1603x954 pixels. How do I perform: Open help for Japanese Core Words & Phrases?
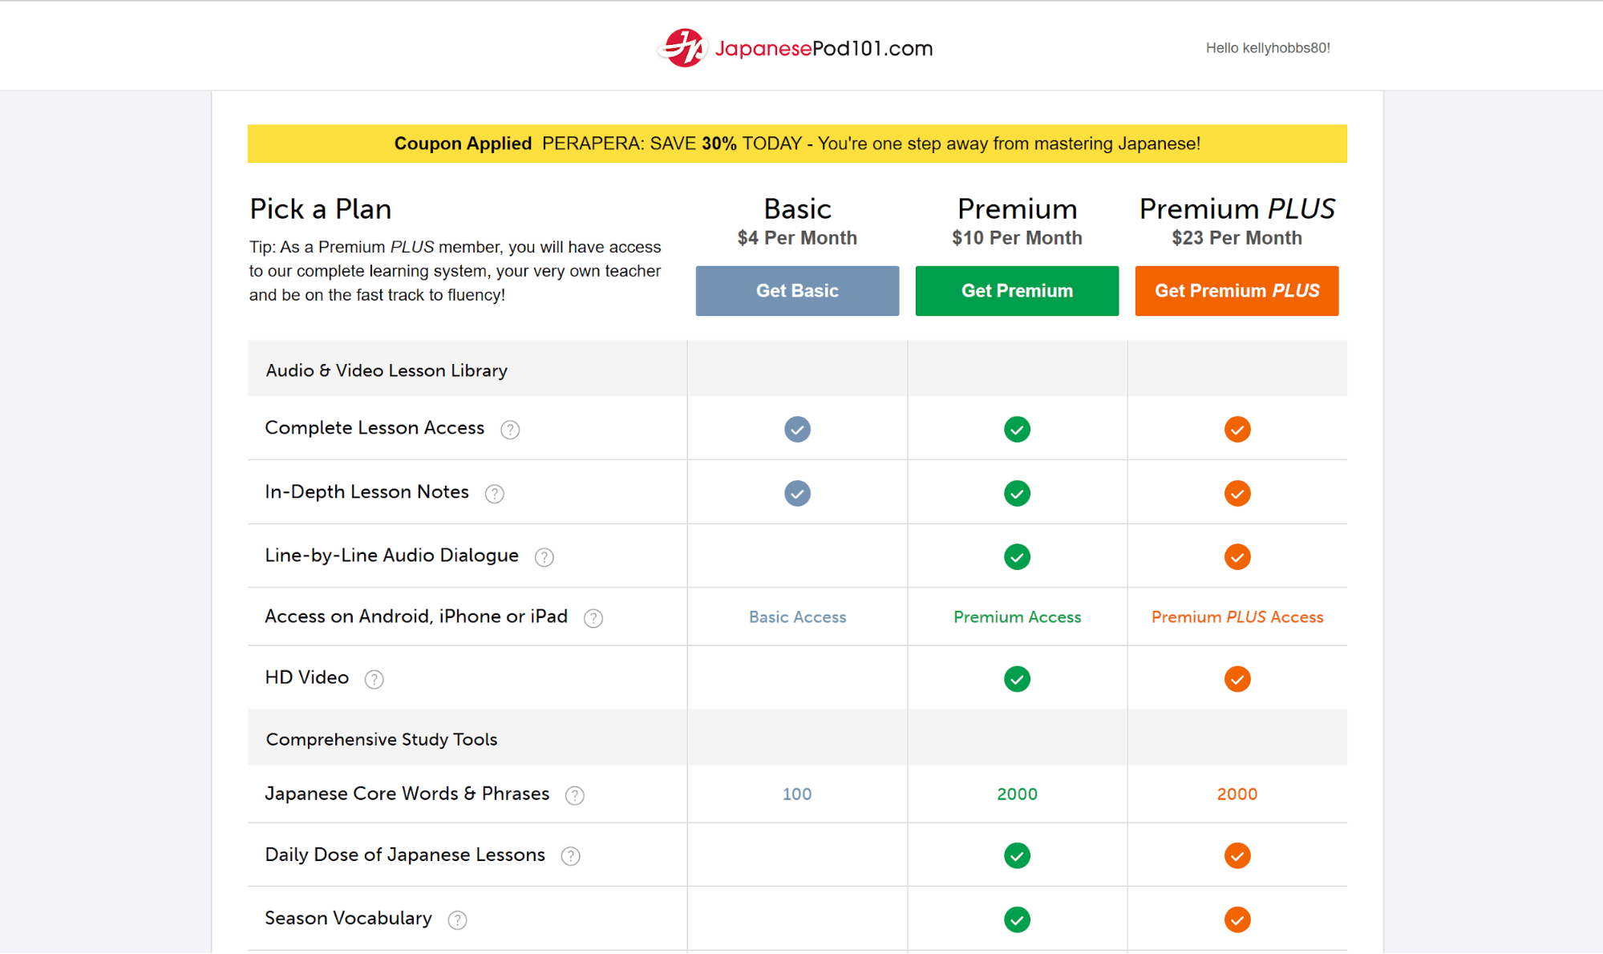point(575,795)
